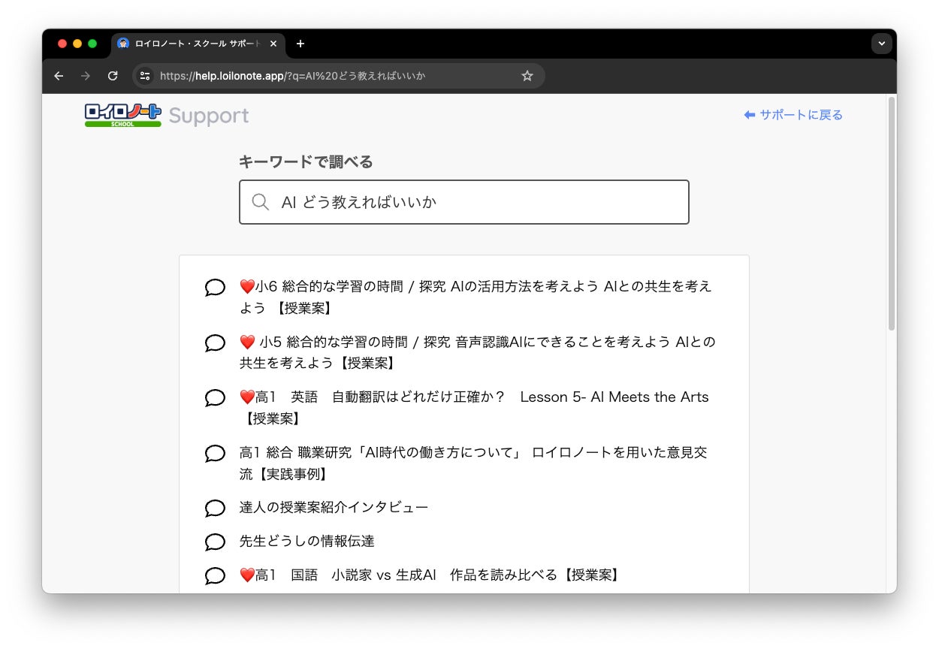
Task: Click speech bubble icon for 小説家 vs 生成AI
Action: pyautogui.click(x=215, y=576)
